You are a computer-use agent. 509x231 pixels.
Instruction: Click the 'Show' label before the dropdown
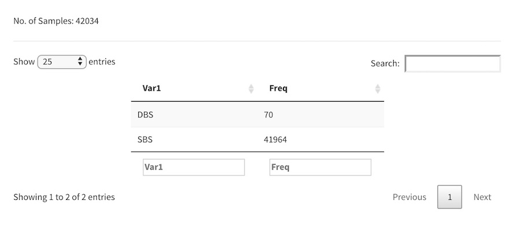pos(24,62)
